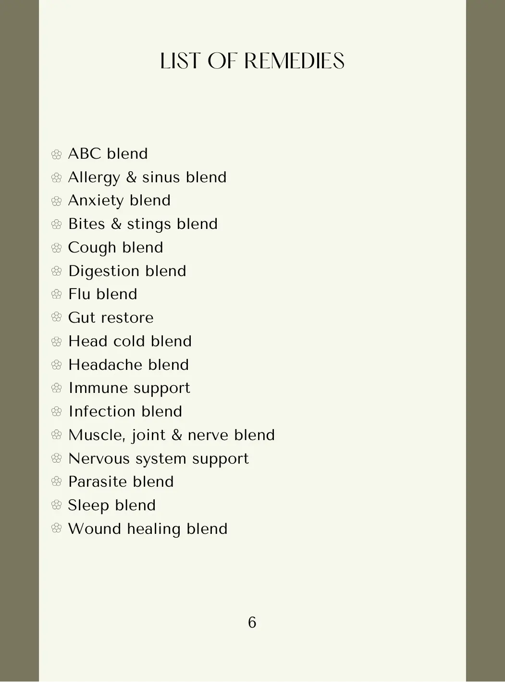Click the flower bullet beside Immune support
Image resolution: width=505 pixels, height=682 pixels.
(57, 388)
